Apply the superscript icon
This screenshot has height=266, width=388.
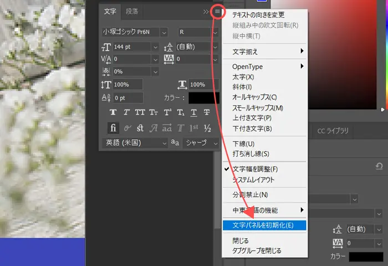pos(166,113)
